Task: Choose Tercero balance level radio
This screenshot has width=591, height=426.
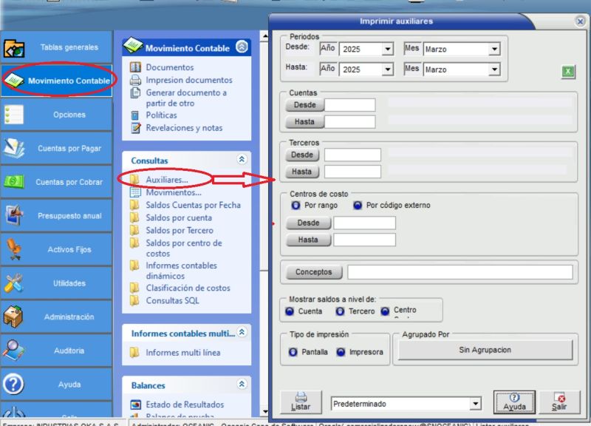Action: pos(341,311)
